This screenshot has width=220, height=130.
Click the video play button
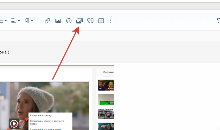pyautogui.click(x=14, y=123)
